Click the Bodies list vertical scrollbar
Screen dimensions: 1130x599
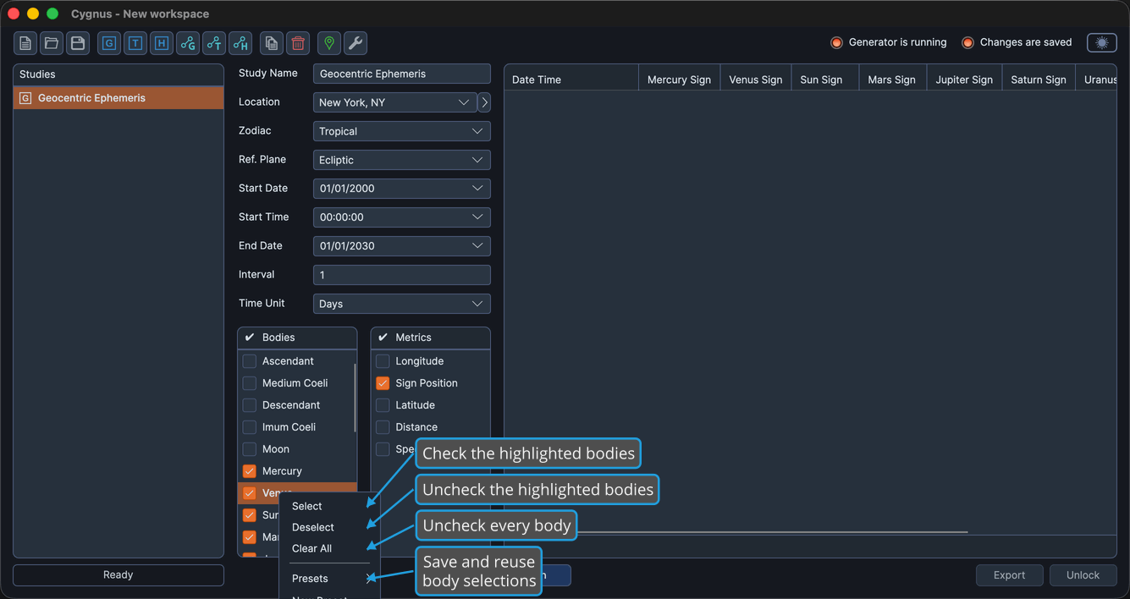[355, 398]
